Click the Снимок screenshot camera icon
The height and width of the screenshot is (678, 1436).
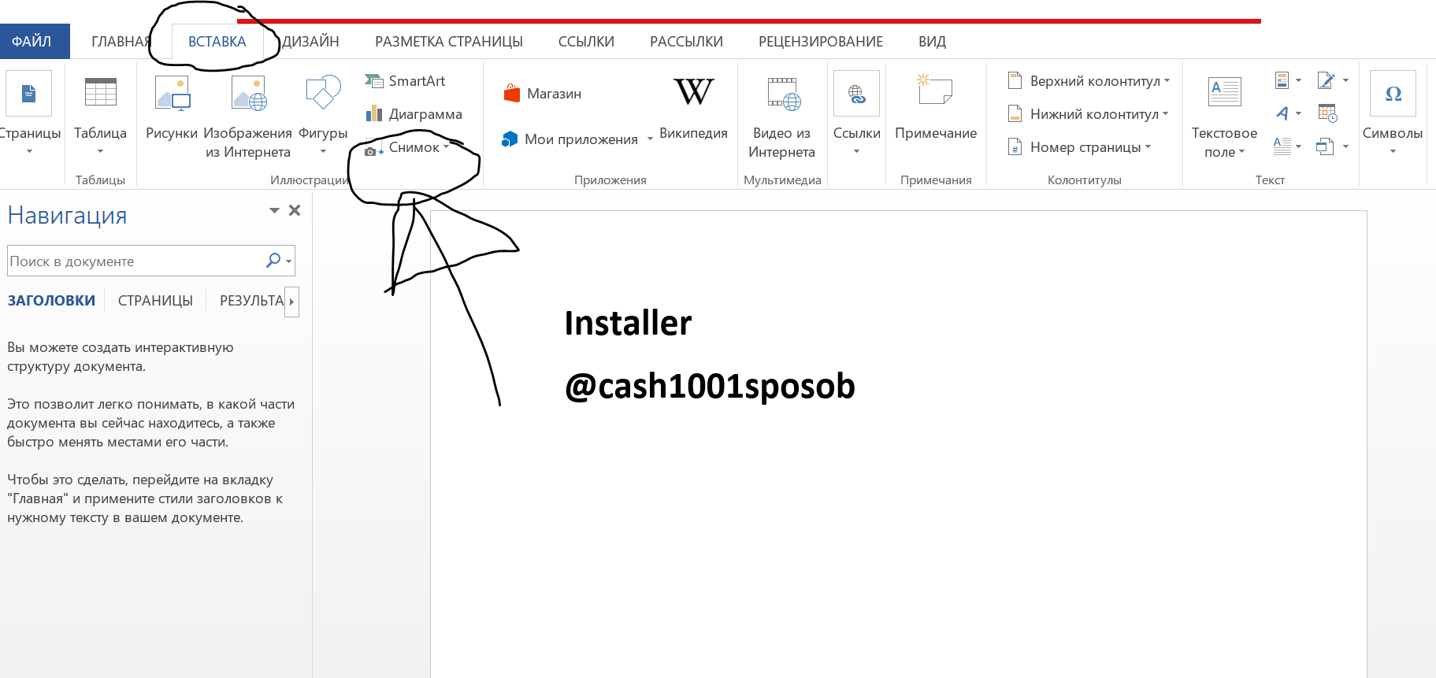point(373,149)
